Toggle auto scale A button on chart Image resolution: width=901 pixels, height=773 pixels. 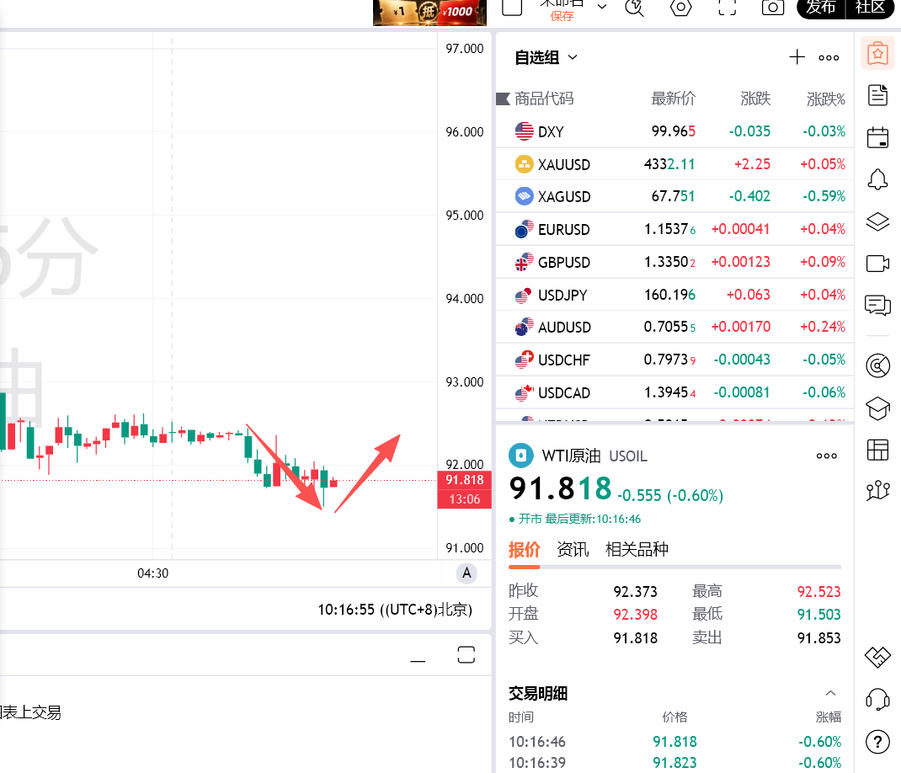466,573
